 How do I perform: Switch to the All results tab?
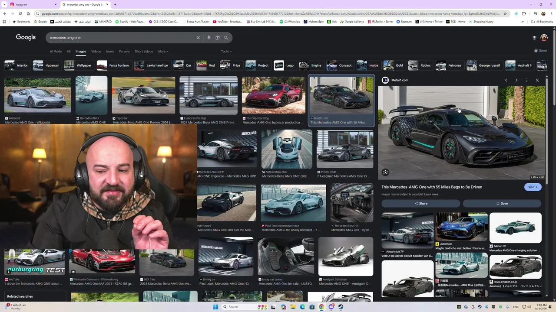click(69, 52)
